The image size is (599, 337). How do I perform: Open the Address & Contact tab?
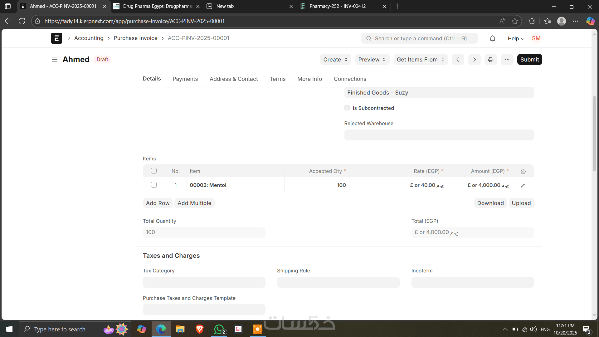234,79
